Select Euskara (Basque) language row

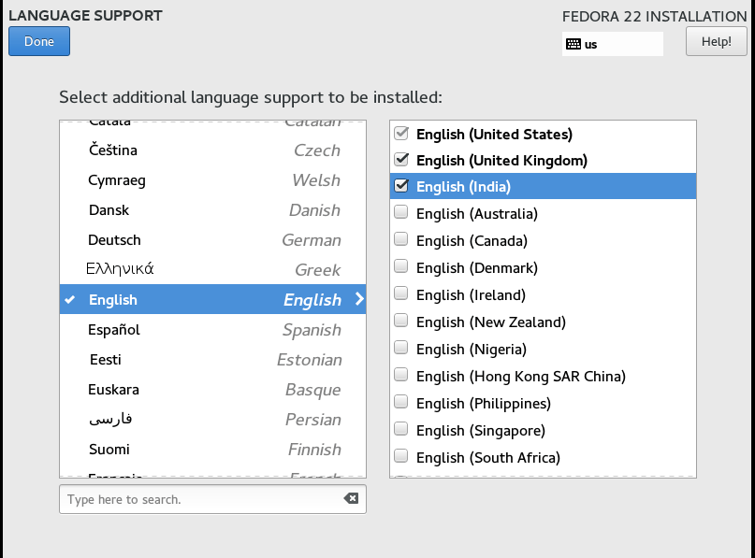pos(212,389)
